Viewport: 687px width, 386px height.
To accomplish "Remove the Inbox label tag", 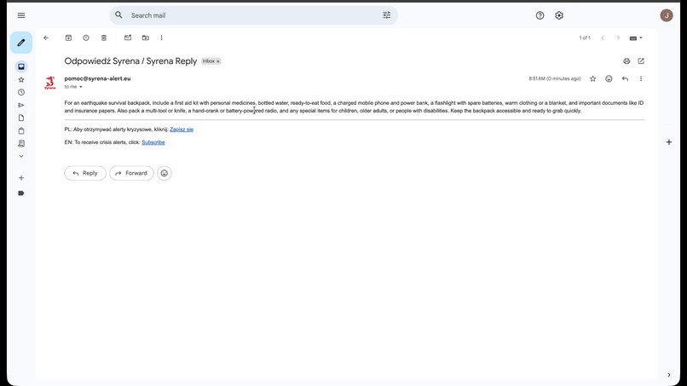I will coord(217,61).
